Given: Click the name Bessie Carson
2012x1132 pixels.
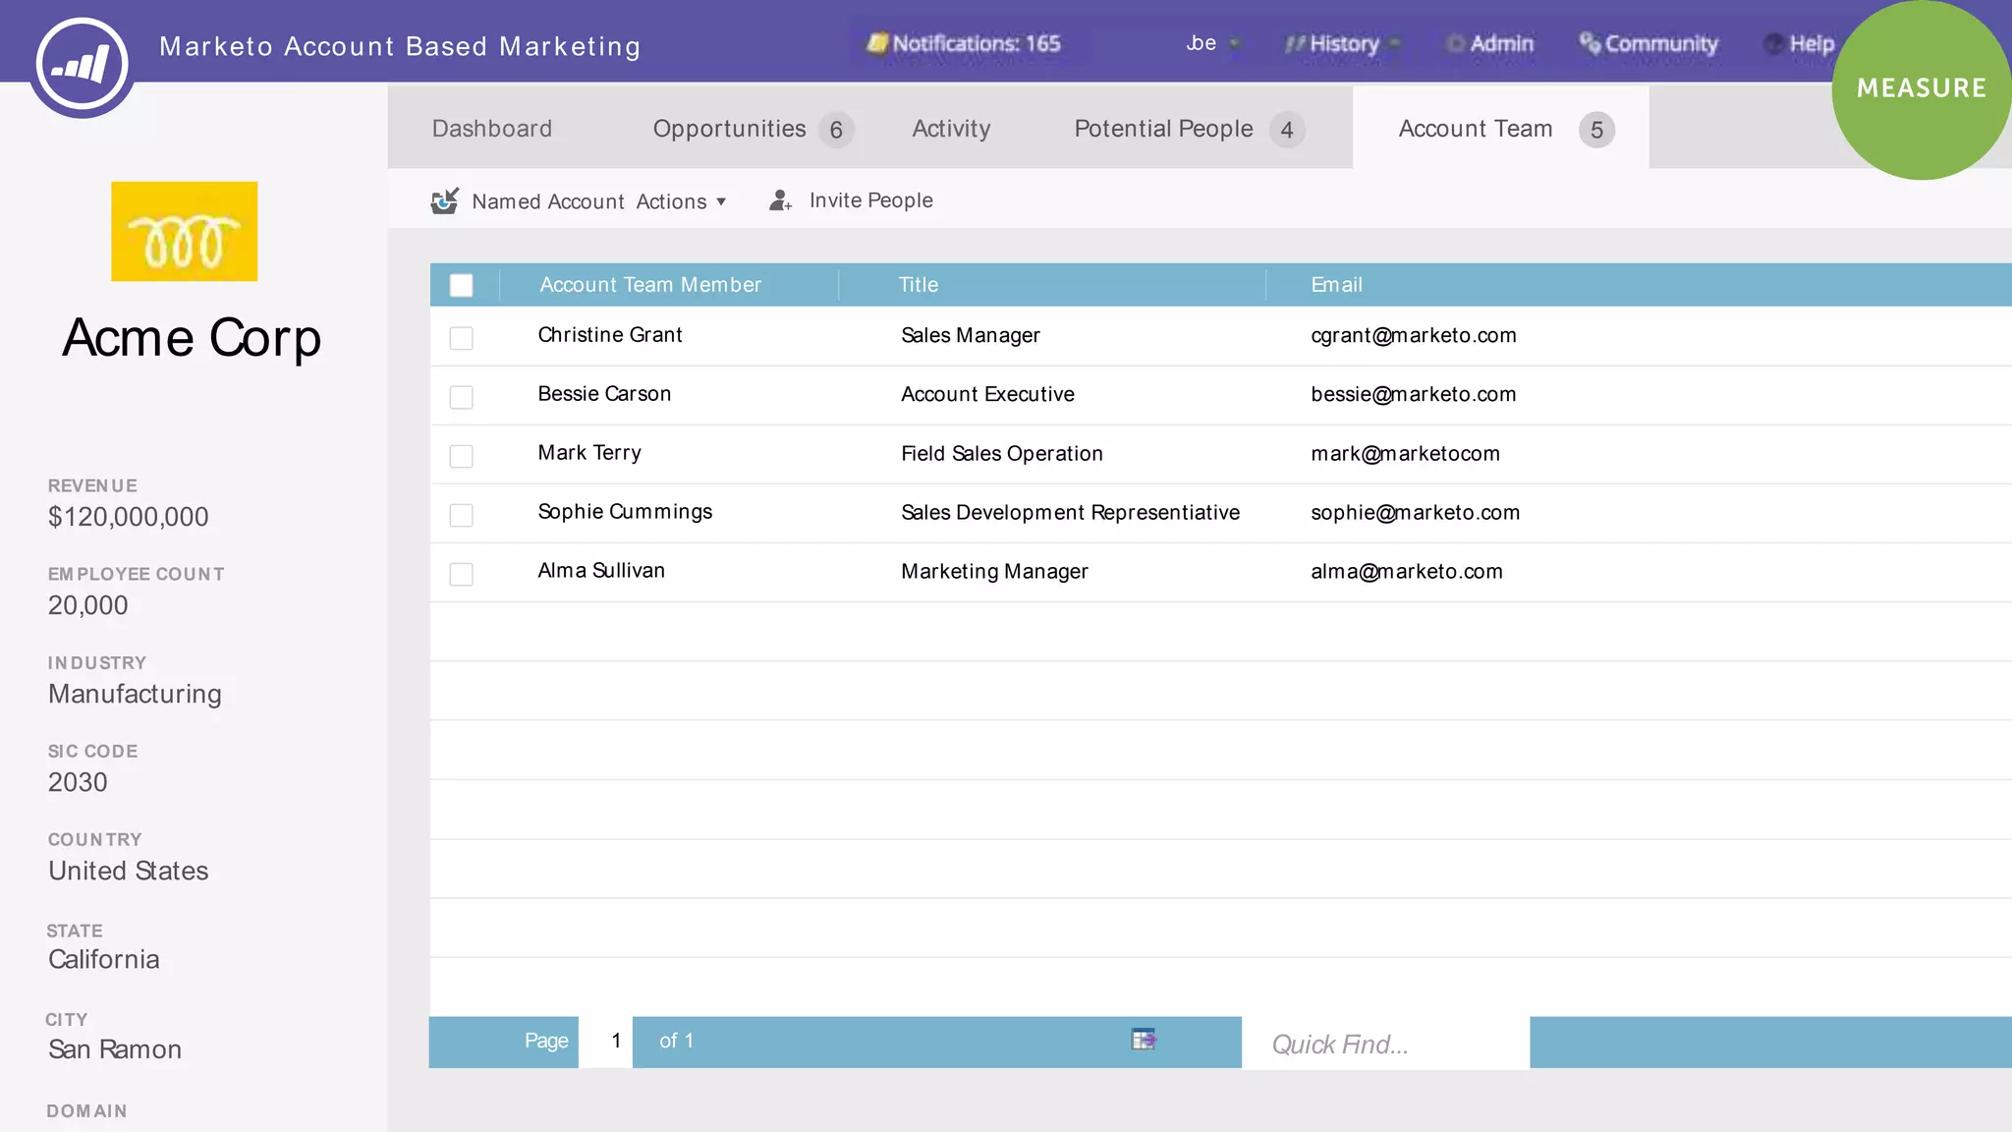Looking at the screenshot, I should (x=604, y=394).
